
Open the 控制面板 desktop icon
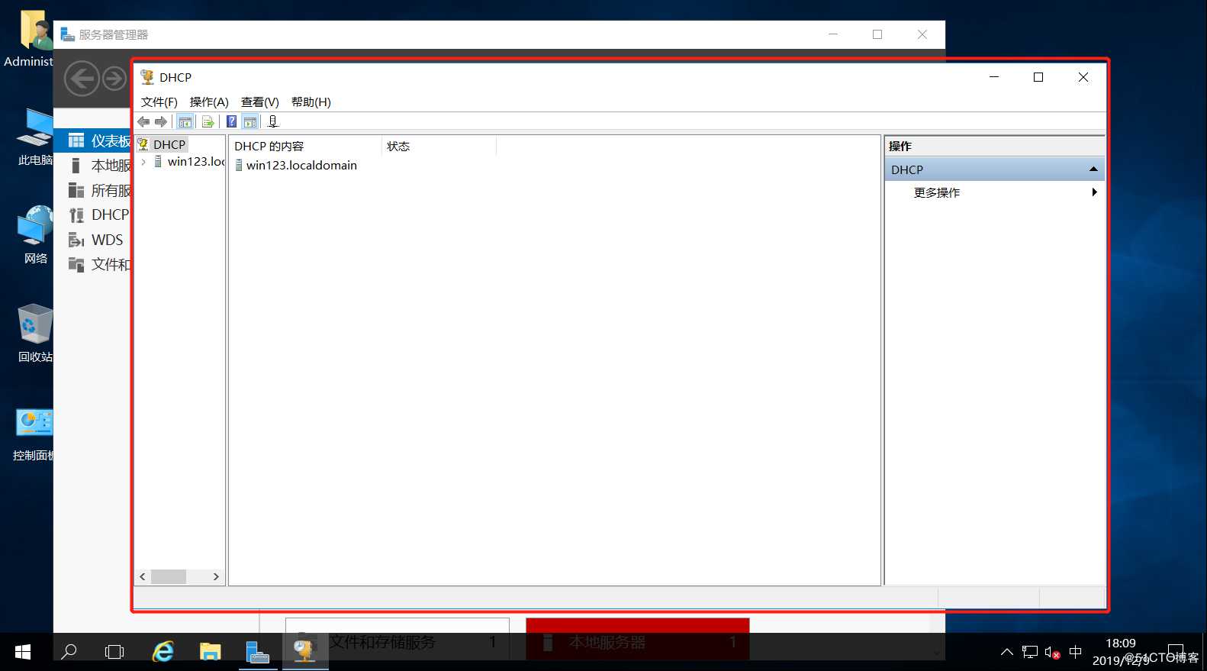(34, 433)
